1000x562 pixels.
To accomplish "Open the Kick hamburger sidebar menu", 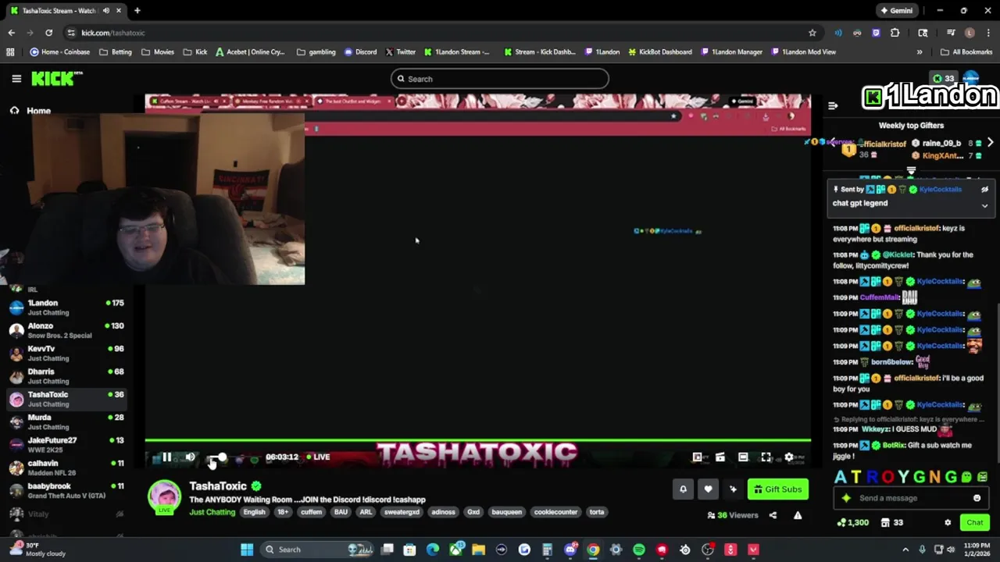I will pos(16,79).
